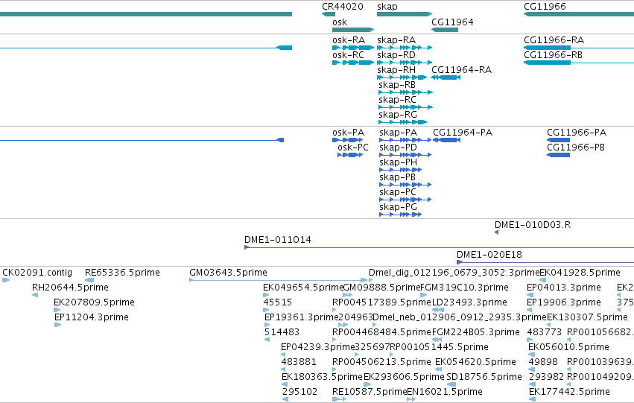
Task: Select the EK293606.5prime EST
Action: 368,384
